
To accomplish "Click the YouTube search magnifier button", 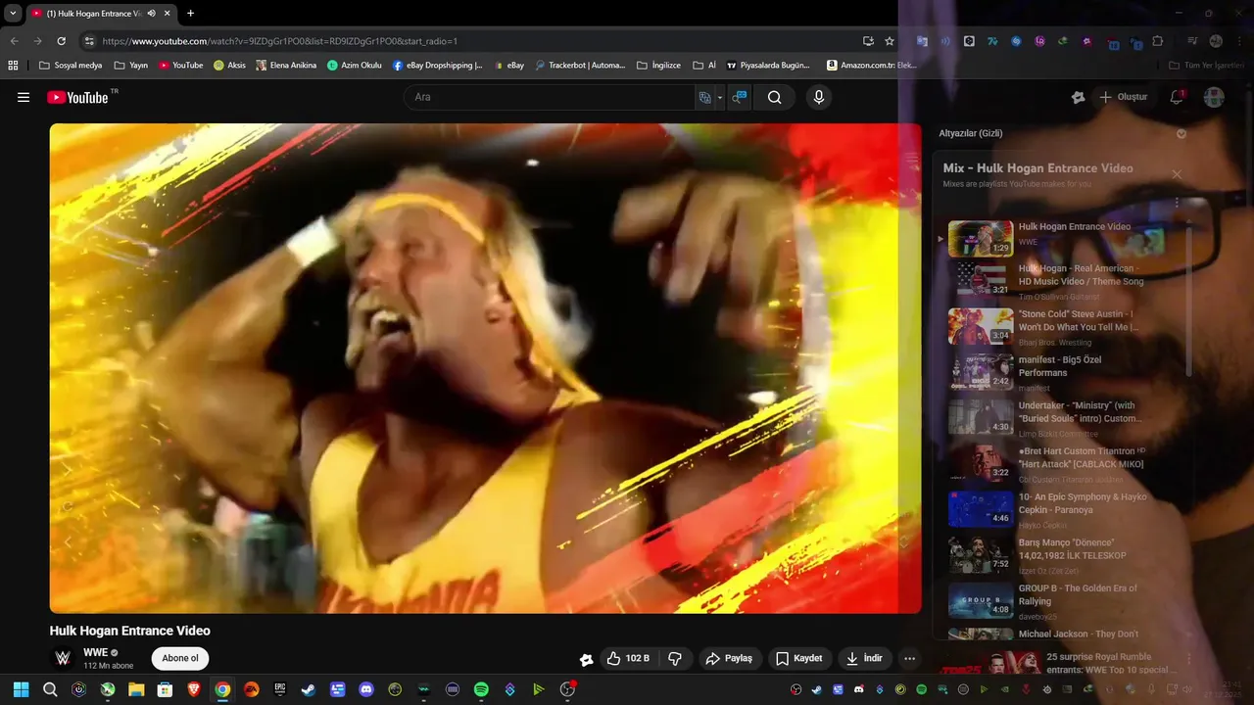I will pos(774,97).
